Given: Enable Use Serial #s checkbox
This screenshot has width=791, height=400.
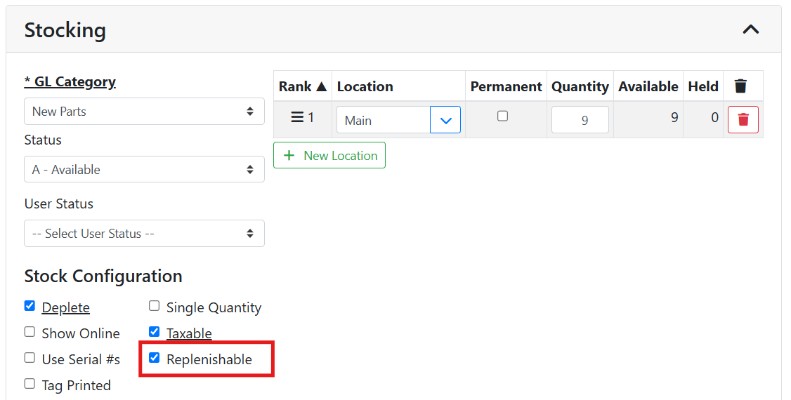Looking at the screenshot, I should click(x=30, y=358).
